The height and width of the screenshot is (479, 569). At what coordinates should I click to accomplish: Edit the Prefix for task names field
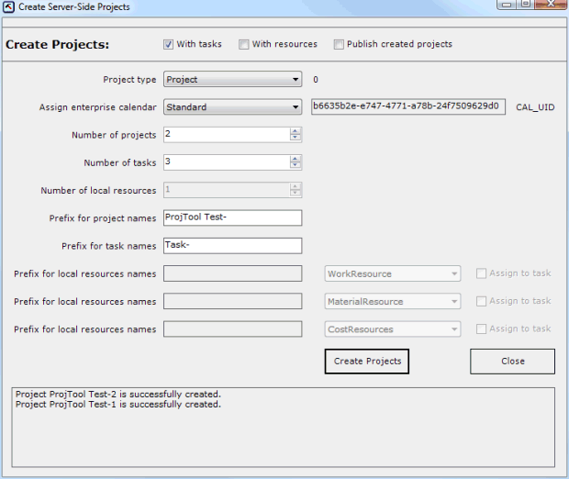[232, 246]
